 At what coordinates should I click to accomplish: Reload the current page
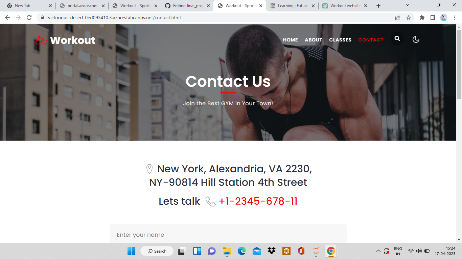click(x=29, y=18)
